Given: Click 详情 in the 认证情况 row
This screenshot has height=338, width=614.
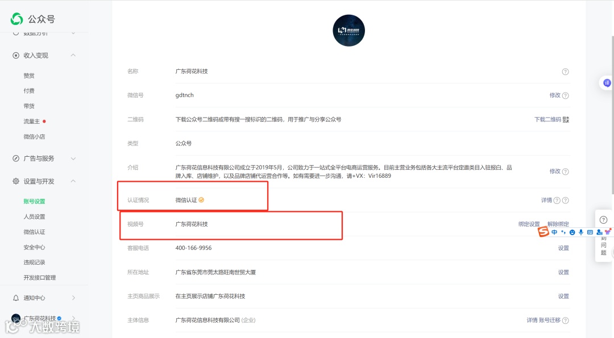Looking at the screenshot, I should pos(547,200).
